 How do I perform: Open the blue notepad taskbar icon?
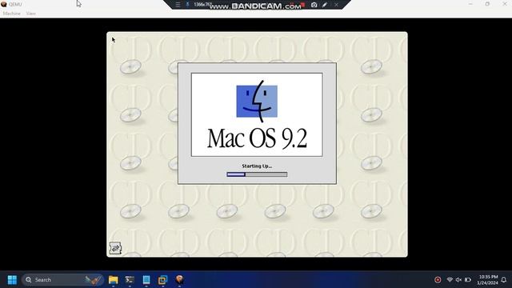(x=146, y=280)
